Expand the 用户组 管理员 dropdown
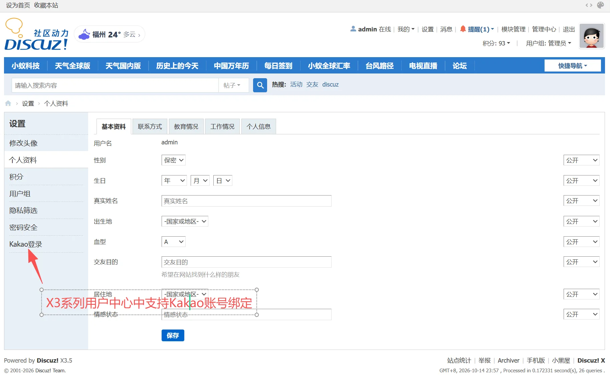The height and width of the screenshot is (388, 610). (x=549, y=43)
